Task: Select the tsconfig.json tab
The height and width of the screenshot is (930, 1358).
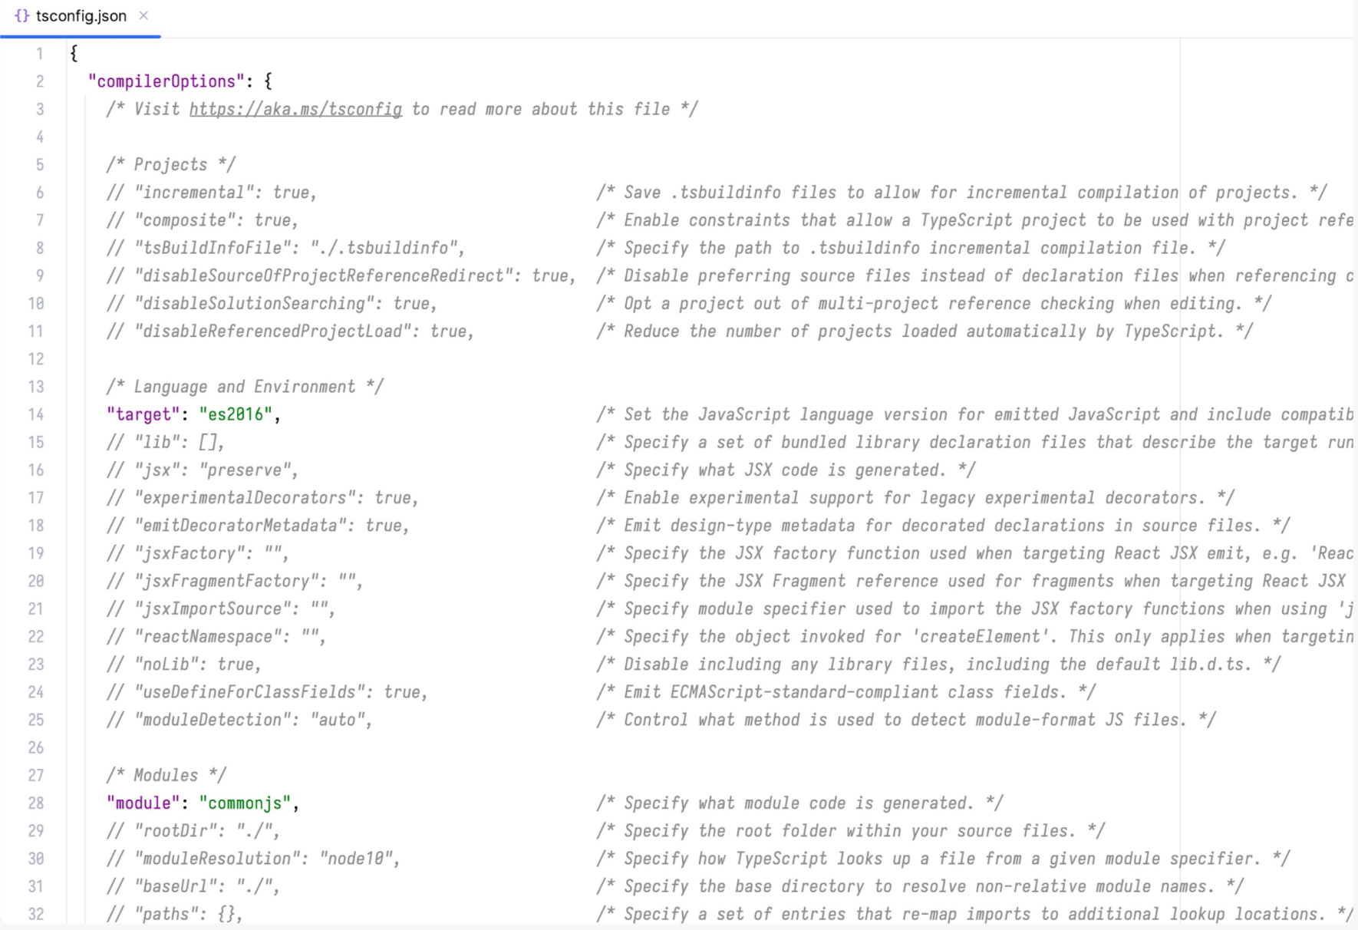Action: 81,16
